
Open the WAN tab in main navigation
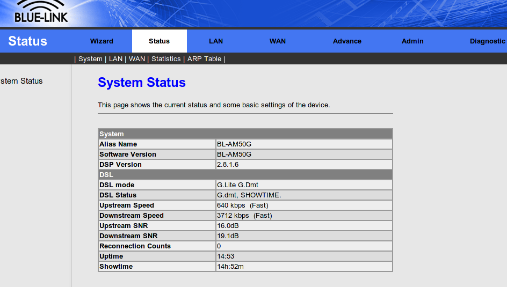pos(278,41)
